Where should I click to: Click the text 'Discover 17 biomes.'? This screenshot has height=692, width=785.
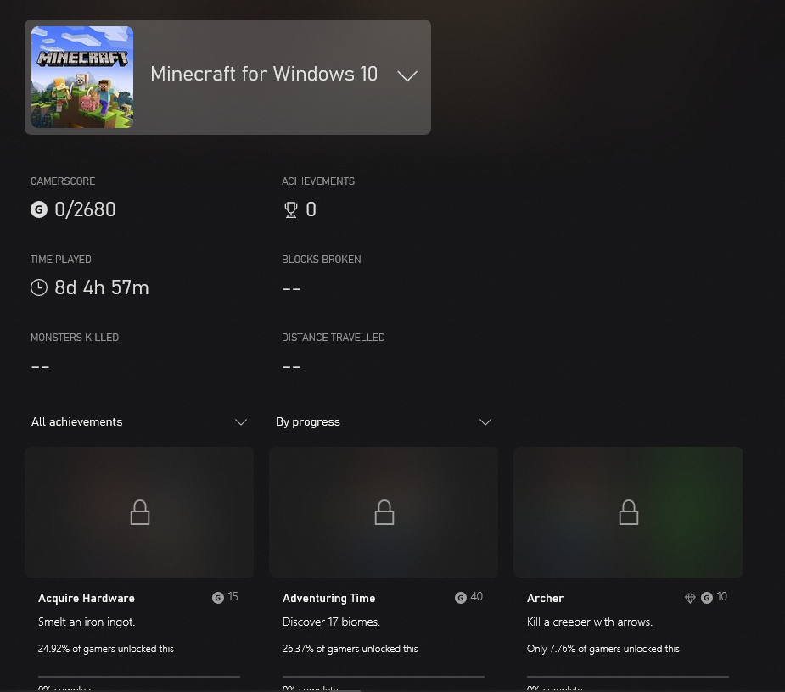coord(331,622)
